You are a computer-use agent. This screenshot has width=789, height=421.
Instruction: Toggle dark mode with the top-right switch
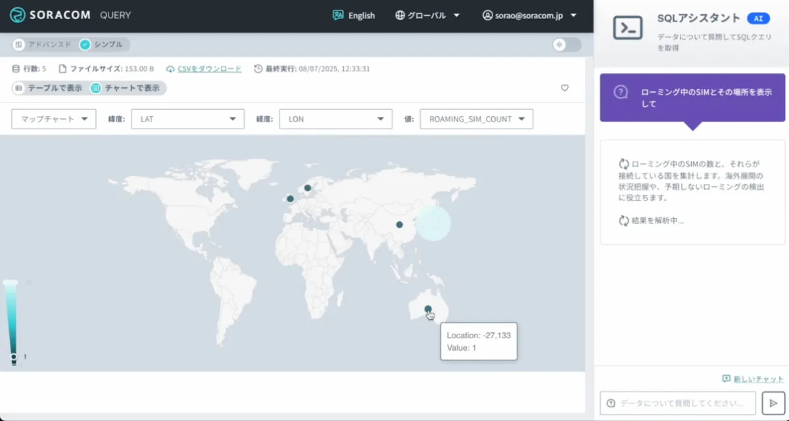(567, 44)
